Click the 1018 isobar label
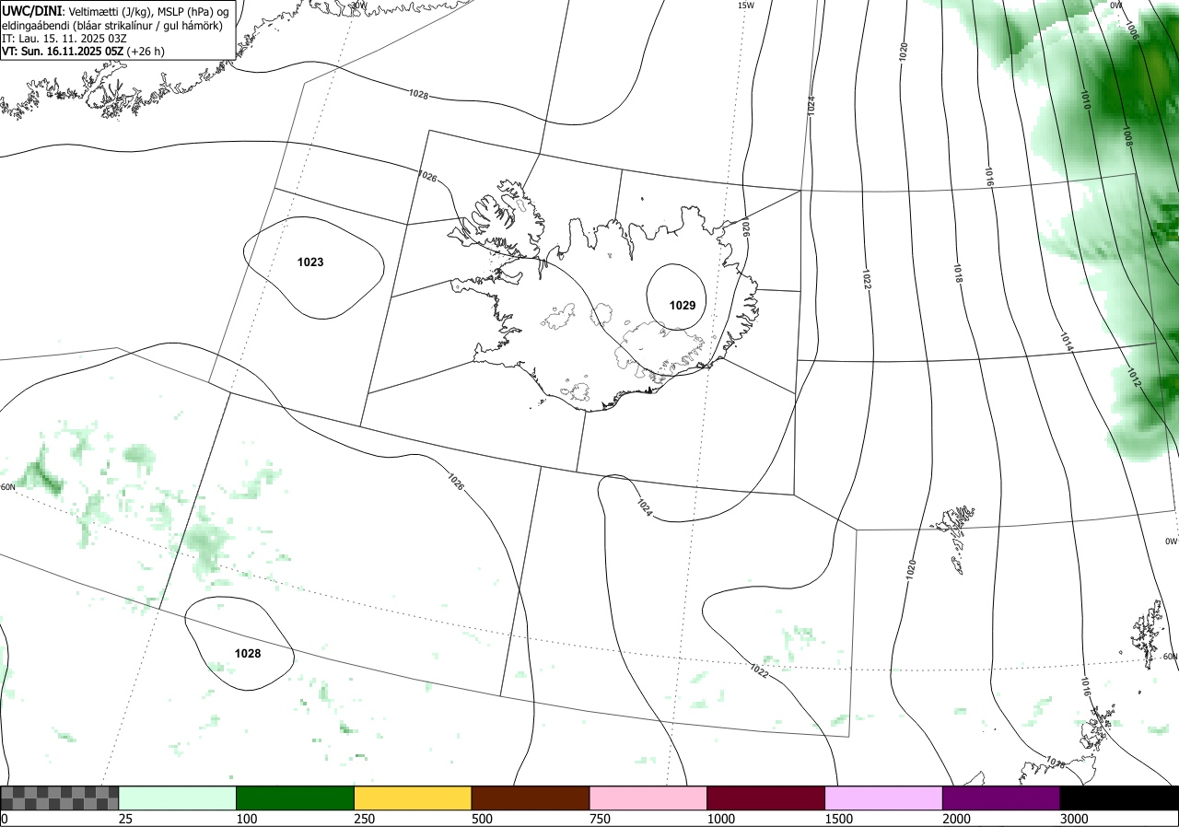 coord(958,274)
